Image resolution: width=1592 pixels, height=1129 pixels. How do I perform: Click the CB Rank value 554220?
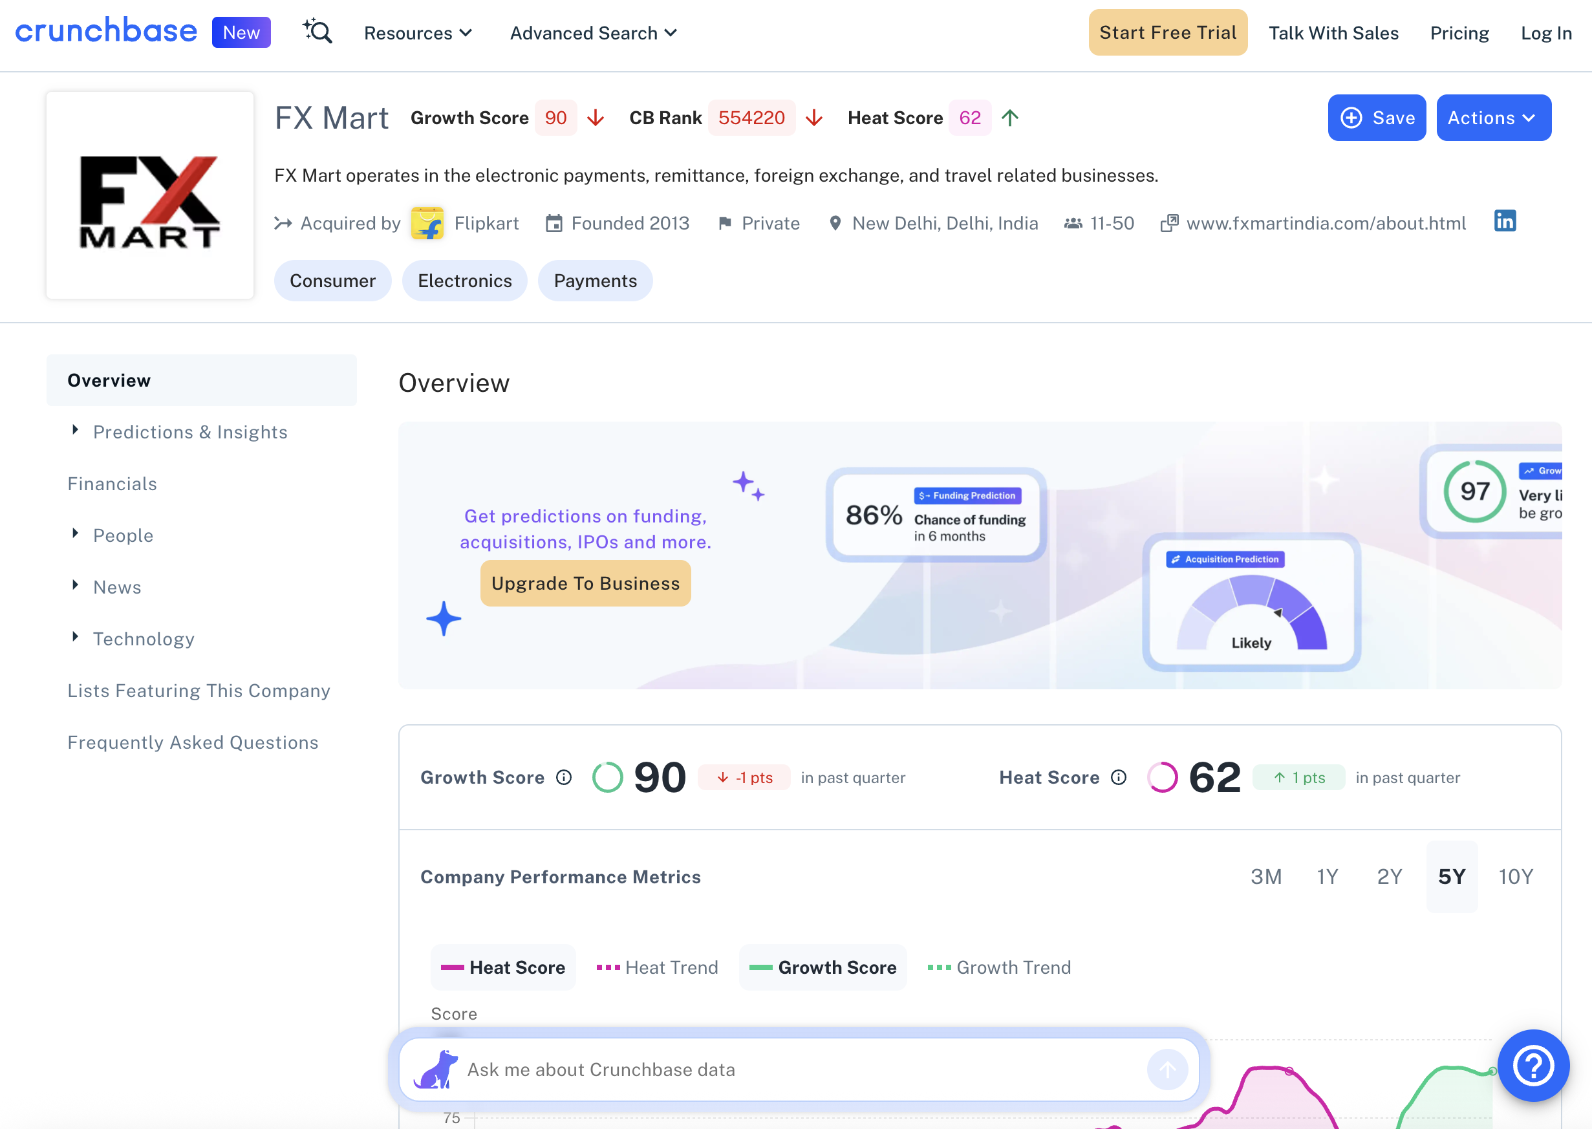tap(751, 118)
